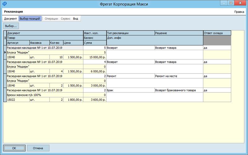
Task: Maximize the Фрегат window
Action: tap(231, 3)
